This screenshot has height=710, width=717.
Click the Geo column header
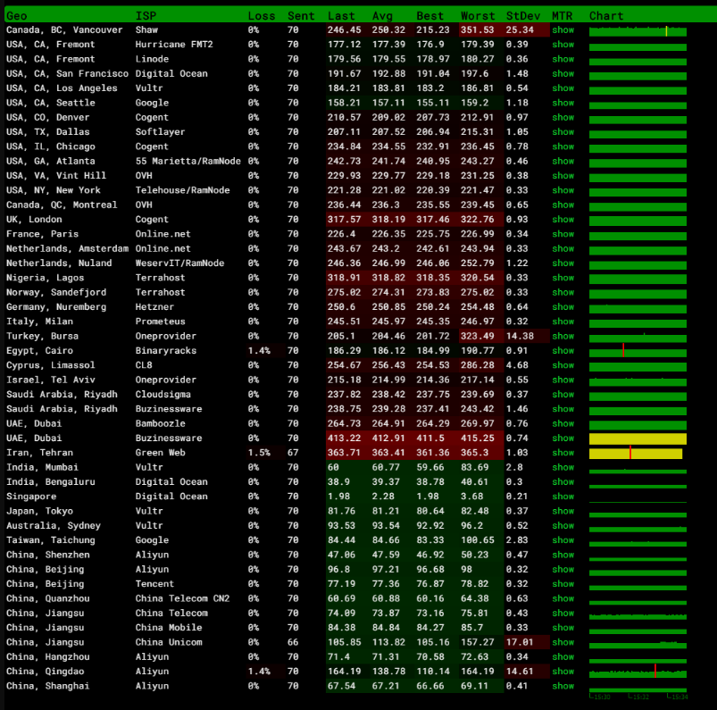tap(16, 16)
